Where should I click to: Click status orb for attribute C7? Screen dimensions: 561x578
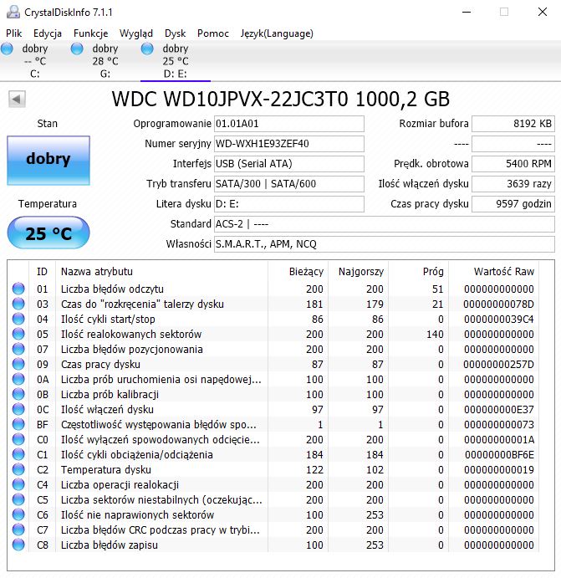tap(18, 530)
